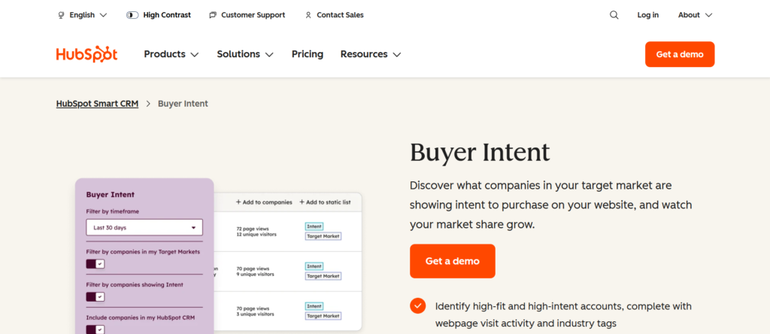This screenshot has width=770, height=334.
Task: Click the first Intent tag badge
Action: click(314, 225)
